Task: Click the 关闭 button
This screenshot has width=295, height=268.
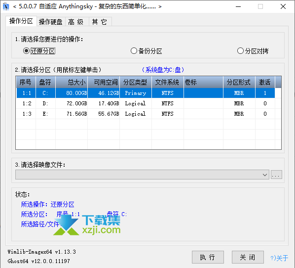Action: click(248, 257)
